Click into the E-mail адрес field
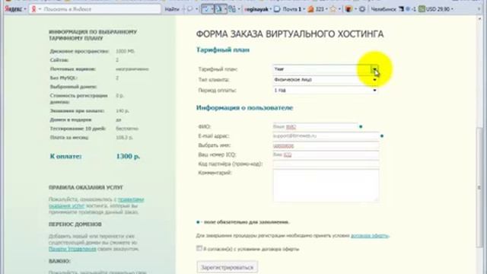 pyautogui.click(x=326, y=136)
